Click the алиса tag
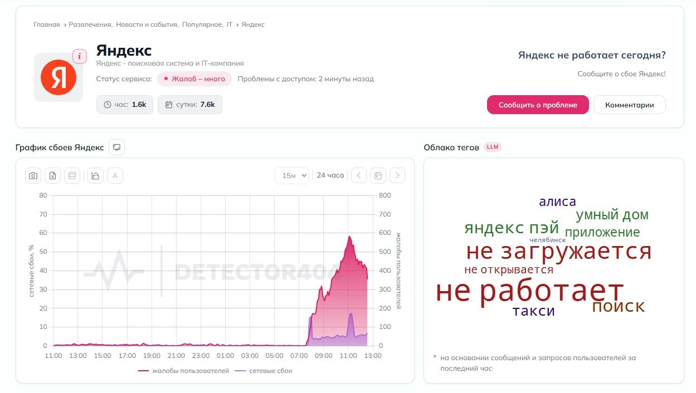696x393 pixels. pos(557,202)
